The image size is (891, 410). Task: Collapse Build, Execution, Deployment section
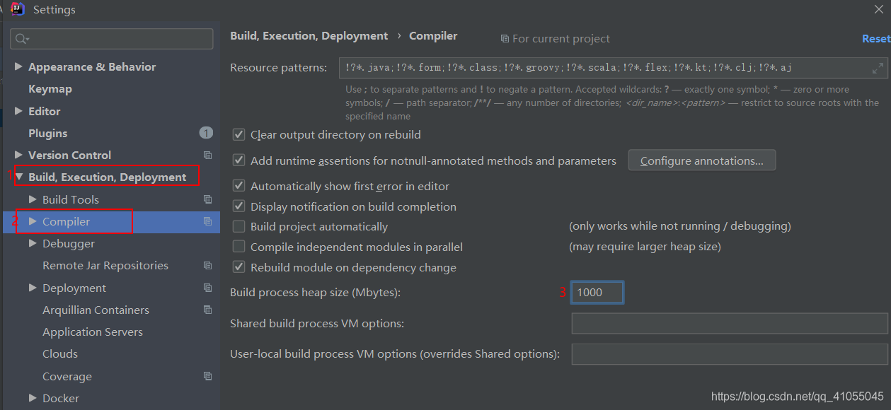[18, 177]
